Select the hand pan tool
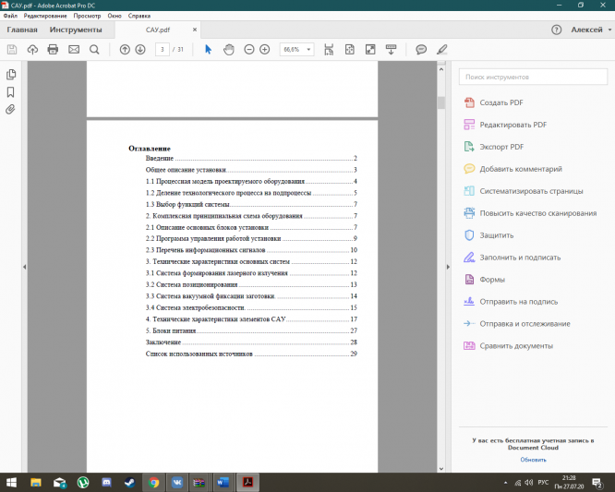Viewport: 615px width, 492px height. point(228,49)
